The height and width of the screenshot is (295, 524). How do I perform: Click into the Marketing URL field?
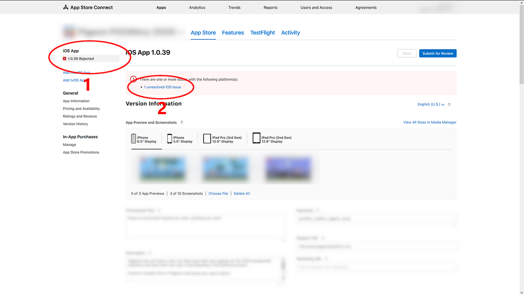[376, 267]
